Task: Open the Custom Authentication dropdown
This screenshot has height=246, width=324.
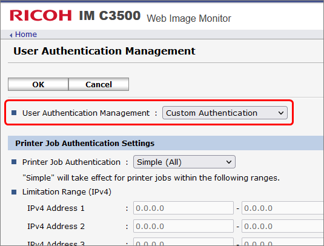Action: click(225, 113)
